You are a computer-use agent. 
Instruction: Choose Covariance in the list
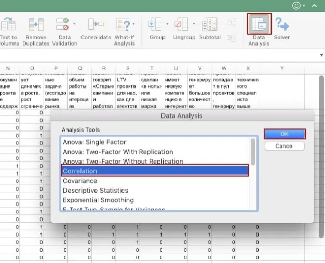pyautogui.click(x=155, y=181)
